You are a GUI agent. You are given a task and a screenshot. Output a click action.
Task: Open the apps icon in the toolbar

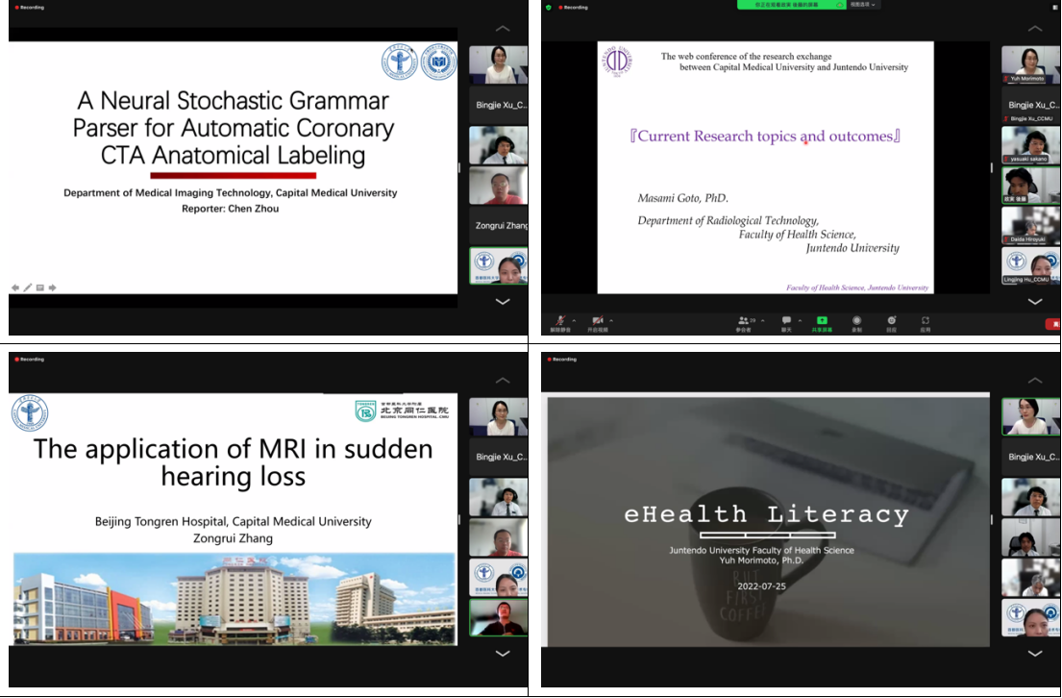pos(926,320)
